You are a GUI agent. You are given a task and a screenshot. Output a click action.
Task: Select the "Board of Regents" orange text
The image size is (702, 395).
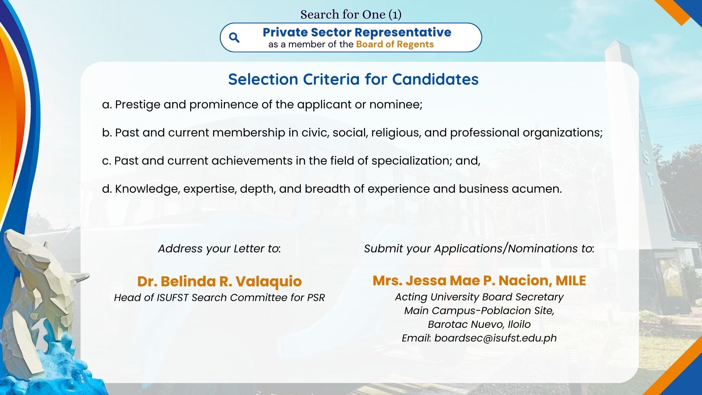395,45
